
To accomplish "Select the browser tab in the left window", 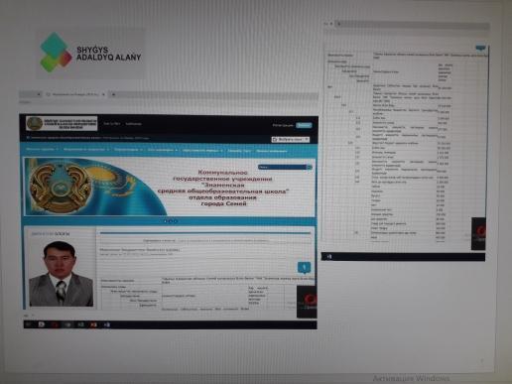I will click(x=75, y=94).
